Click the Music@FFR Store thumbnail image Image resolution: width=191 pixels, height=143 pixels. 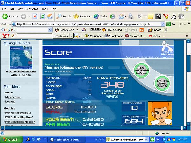click(x=21, y=58)
